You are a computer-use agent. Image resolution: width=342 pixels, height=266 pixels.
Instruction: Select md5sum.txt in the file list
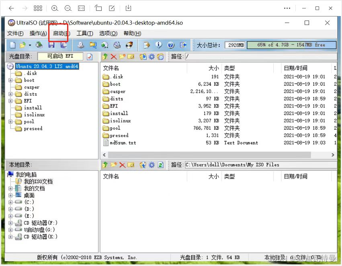[x=123, y=143]
